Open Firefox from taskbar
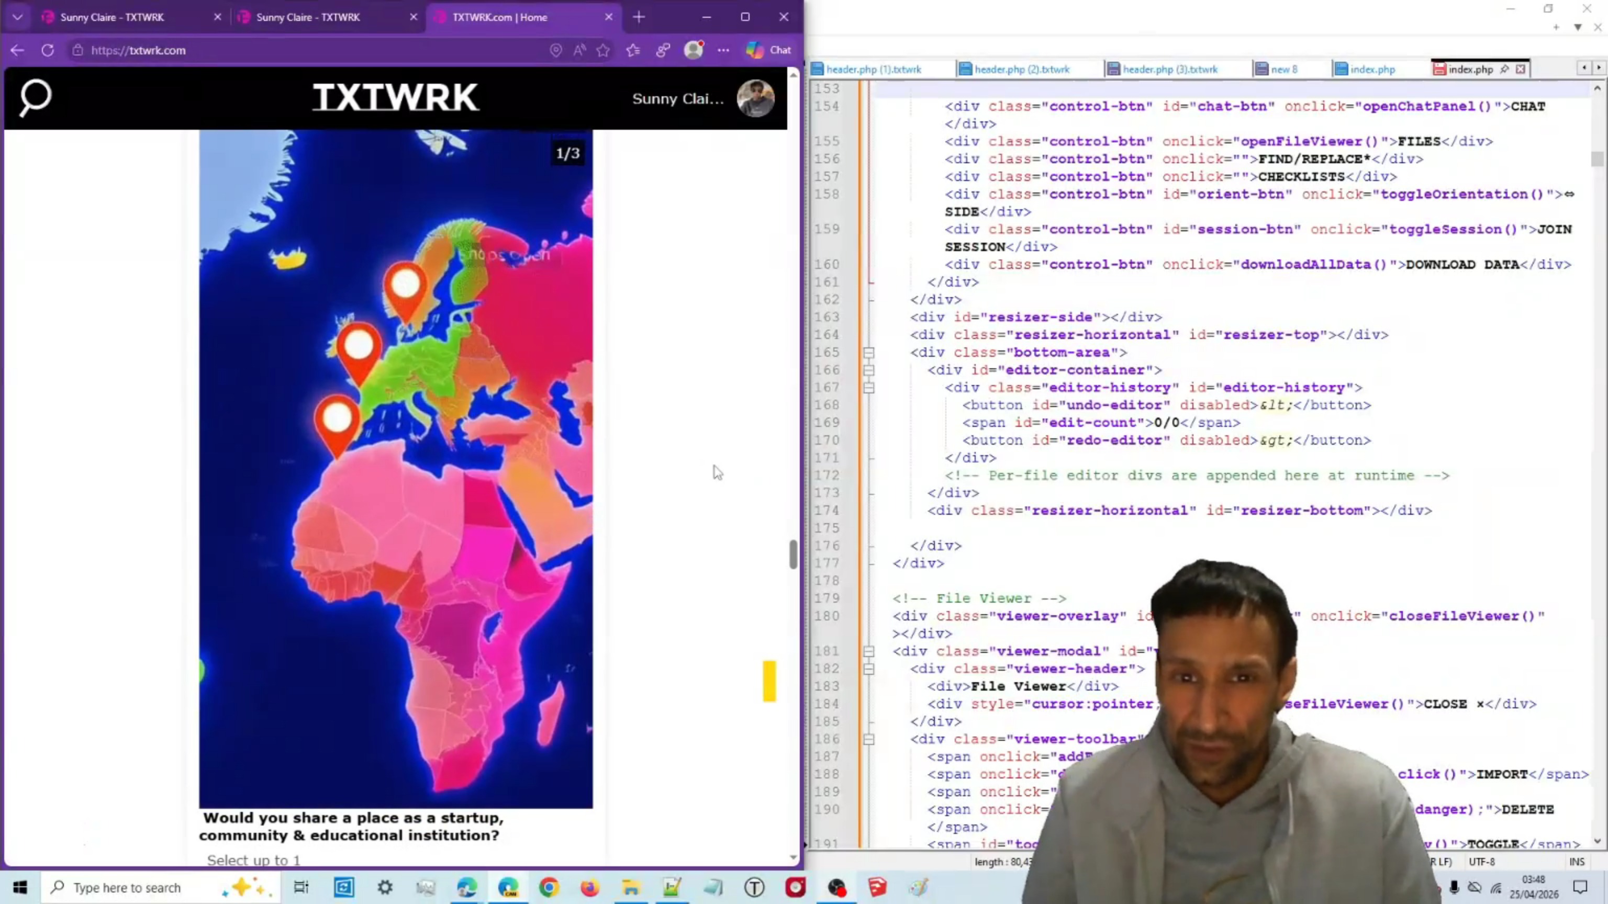This screenshot has height=904, width=1608. pyautogui.click(x=589, y=887)
